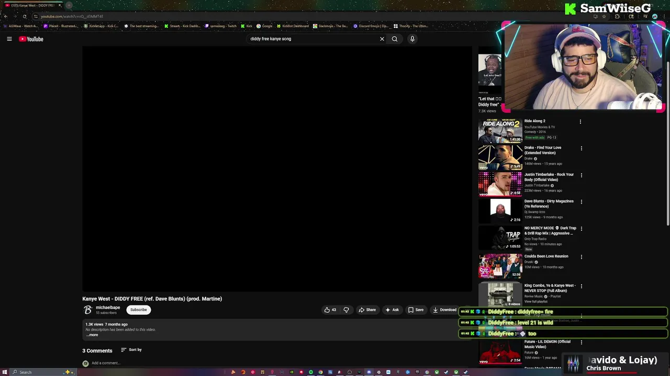Image resolution: width=670 pixels, height=376 pixels.
Task: Open the YouTube hamburger guide menu
Action: point(9,39)
